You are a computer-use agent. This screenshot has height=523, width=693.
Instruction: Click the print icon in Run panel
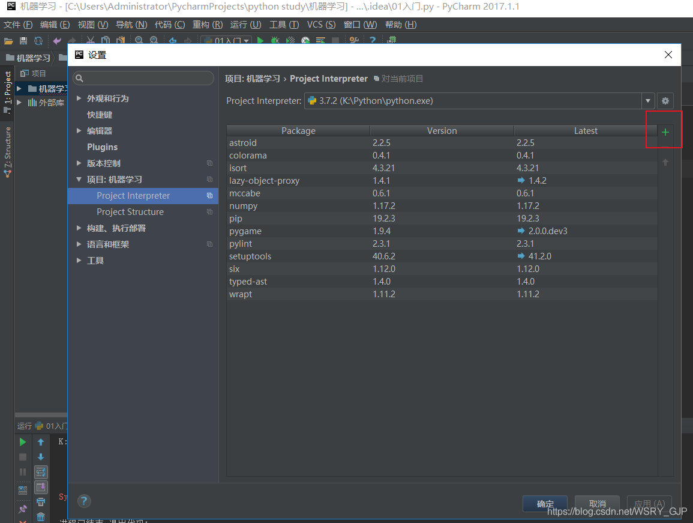click(x=41, y=502)
